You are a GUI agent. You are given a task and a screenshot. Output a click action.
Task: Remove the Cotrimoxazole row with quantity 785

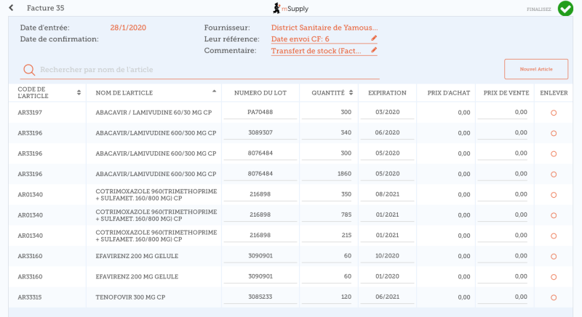pyautogui.click(x=554, y=215)
